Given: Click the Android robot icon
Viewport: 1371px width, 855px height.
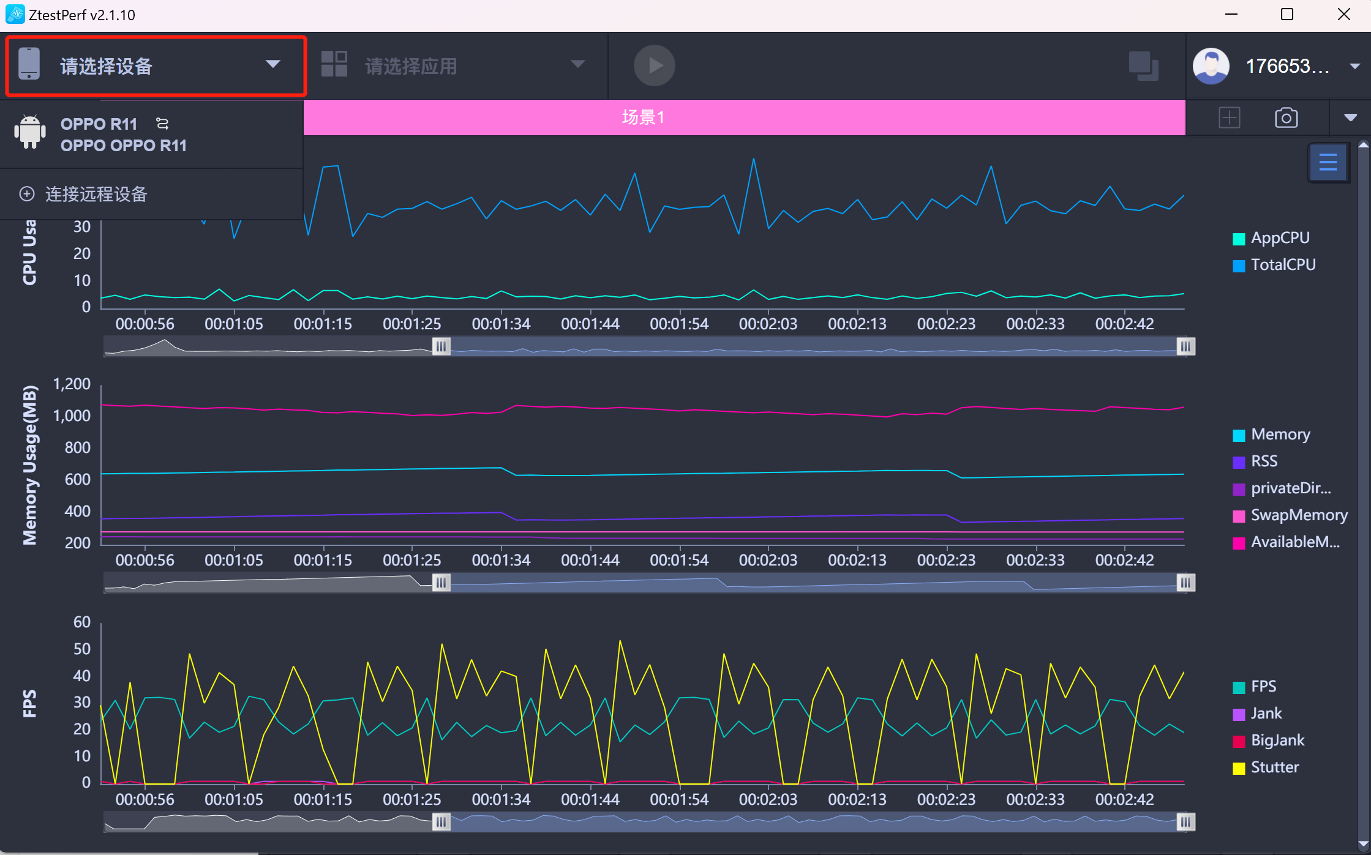Looking at the screenshot, I should [29, 132].
